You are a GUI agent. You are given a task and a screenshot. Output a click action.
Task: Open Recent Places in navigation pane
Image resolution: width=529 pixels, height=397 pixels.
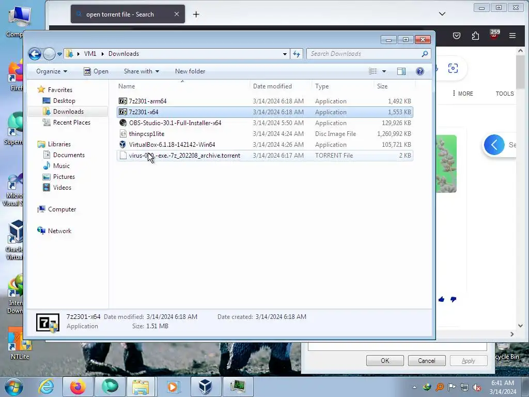[x=71, y=122]
